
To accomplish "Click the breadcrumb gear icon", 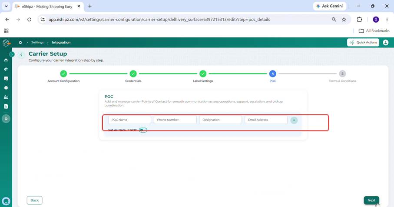I will 20,43.
